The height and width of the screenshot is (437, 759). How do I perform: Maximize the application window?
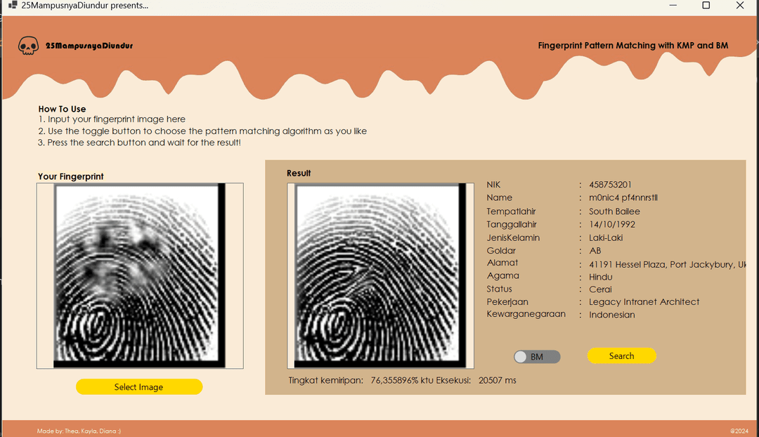[706, 6]
